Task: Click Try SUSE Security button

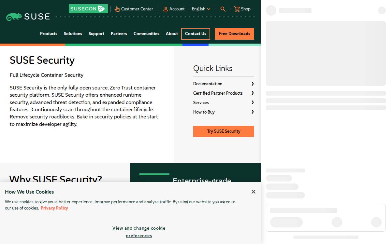Action: [x=224, y=131]
